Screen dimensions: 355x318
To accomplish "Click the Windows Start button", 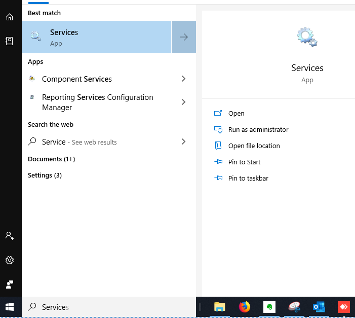I will (x=10, y=307).
